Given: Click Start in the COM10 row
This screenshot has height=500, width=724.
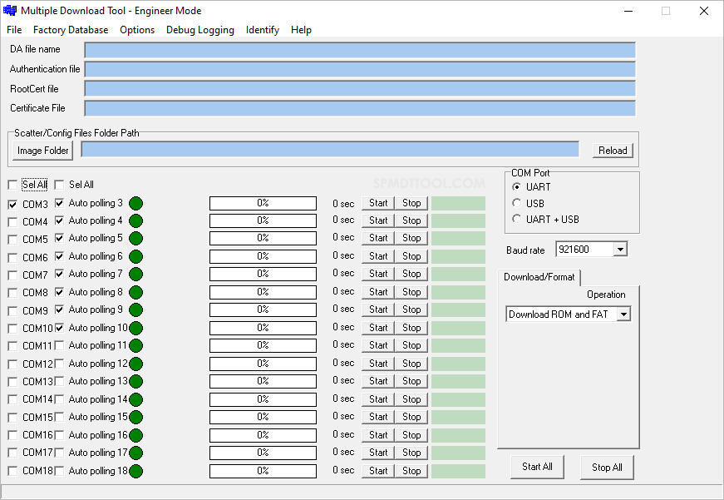Looking at the screenshot, I should point(378,328).
